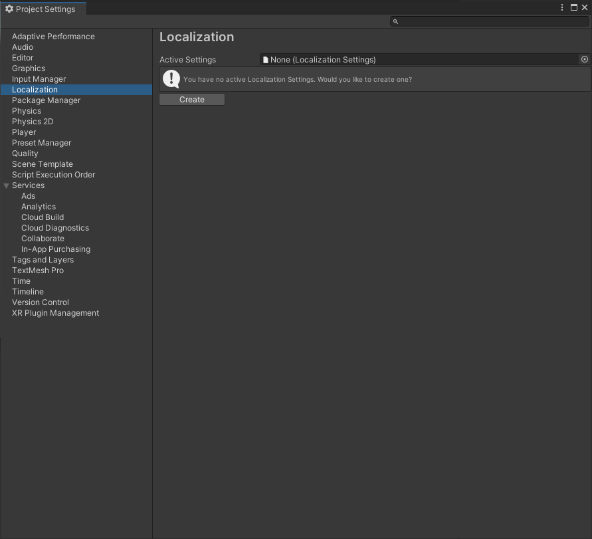Image resolution: width=592 pixels, height=539 pixels.
Task: Open Analytics under Services
Action: point(38,206)
